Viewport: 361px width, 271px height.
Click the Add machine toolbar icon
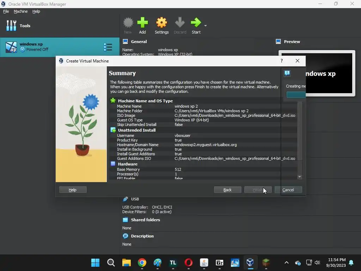click(x=142, y=23)
